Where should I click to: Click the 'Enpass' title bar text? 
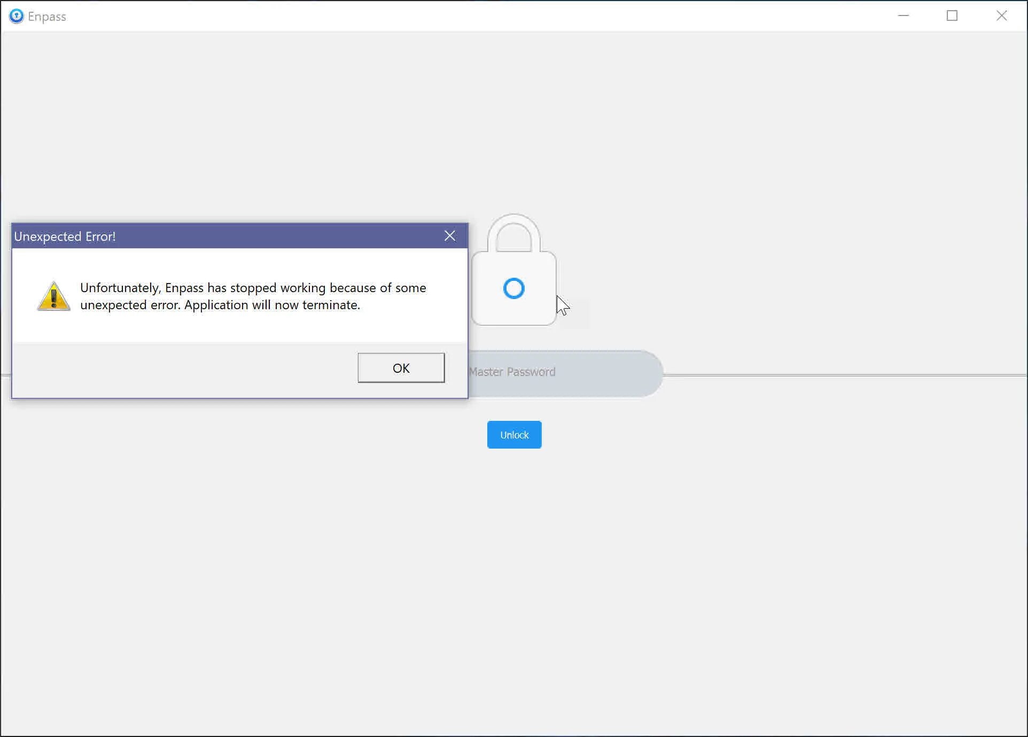point(47,17)
